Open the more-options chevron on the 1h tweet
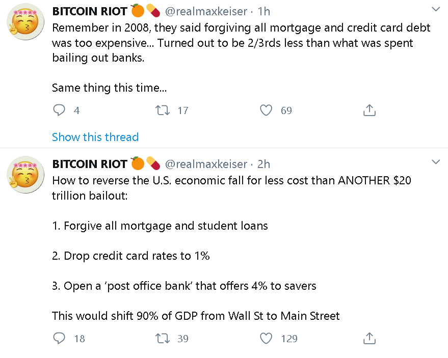Image resolution: width=448 pixels, height=358 pixels. coord(436,9)
